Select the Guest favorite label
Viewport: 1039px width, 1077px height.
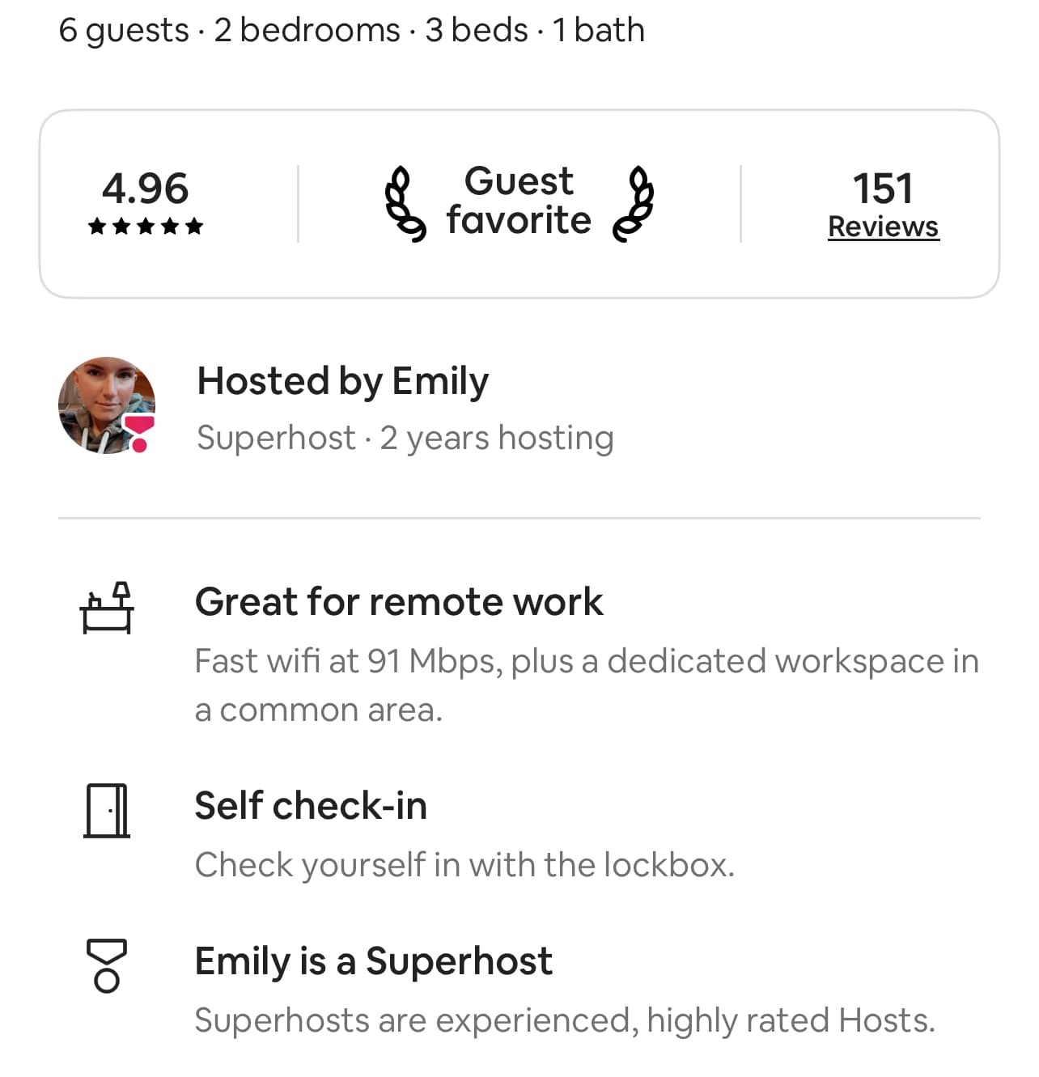(x=519, y=201)
